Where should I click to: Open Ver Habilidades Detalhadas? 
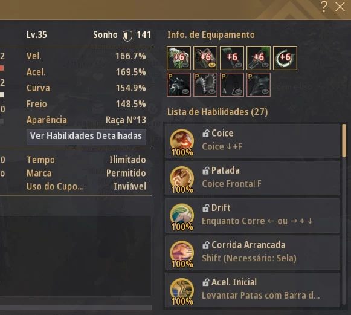click(x=86, y=137)
